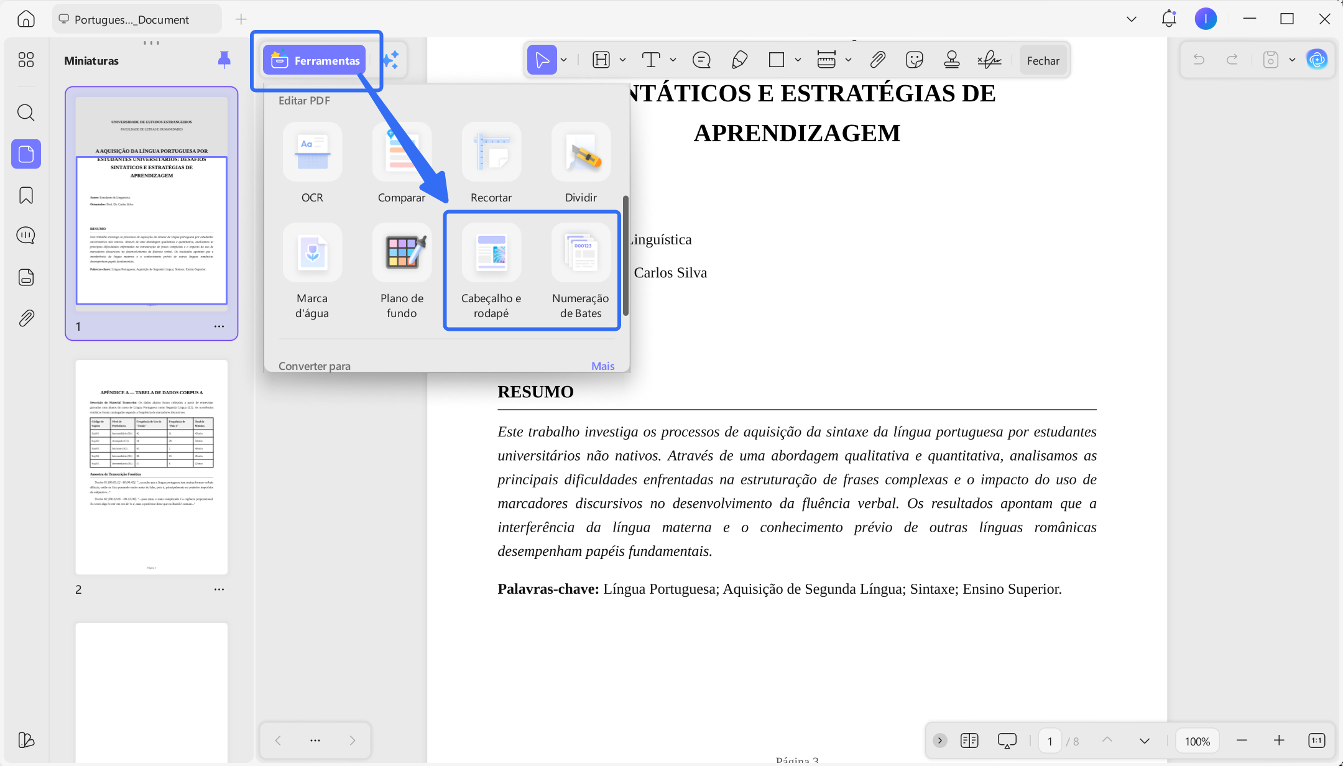
Task: Toggle the two-page reading view
Action: click(x=969, y=741)
